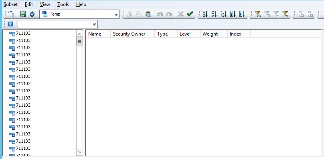Click the Type column header
The height and width of the screenshot is (159, 324).
click(x=166, y=34)
